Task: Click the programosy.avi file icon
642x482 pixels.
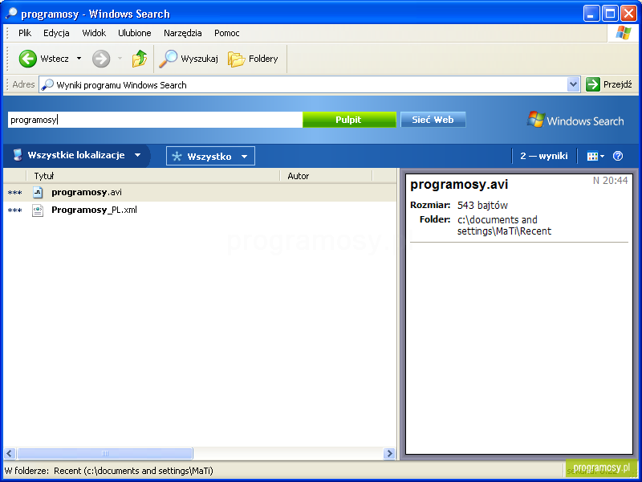Action: 38,192
